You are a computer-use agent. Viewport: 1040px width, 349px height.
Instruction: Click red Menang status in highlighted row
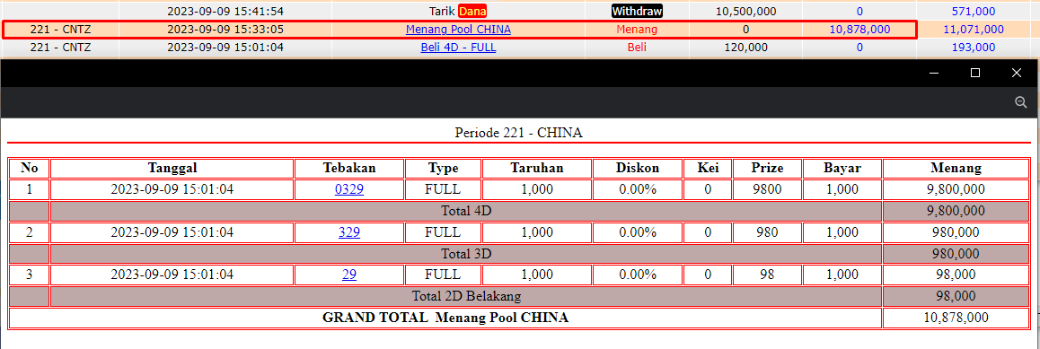click(x=637, y=29)
